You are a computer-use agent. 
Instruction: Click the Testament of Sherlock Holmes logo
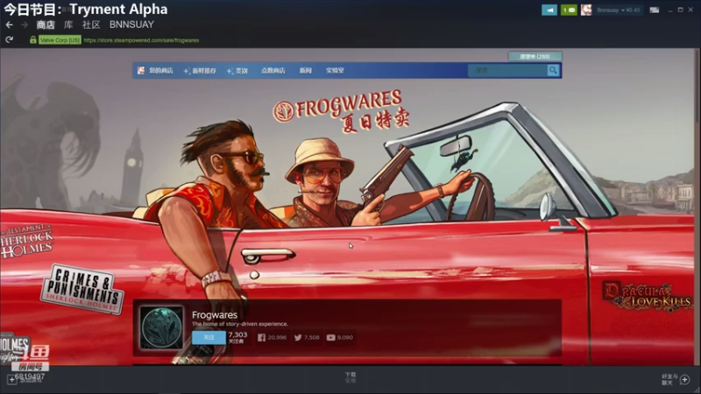coord(27,242)
